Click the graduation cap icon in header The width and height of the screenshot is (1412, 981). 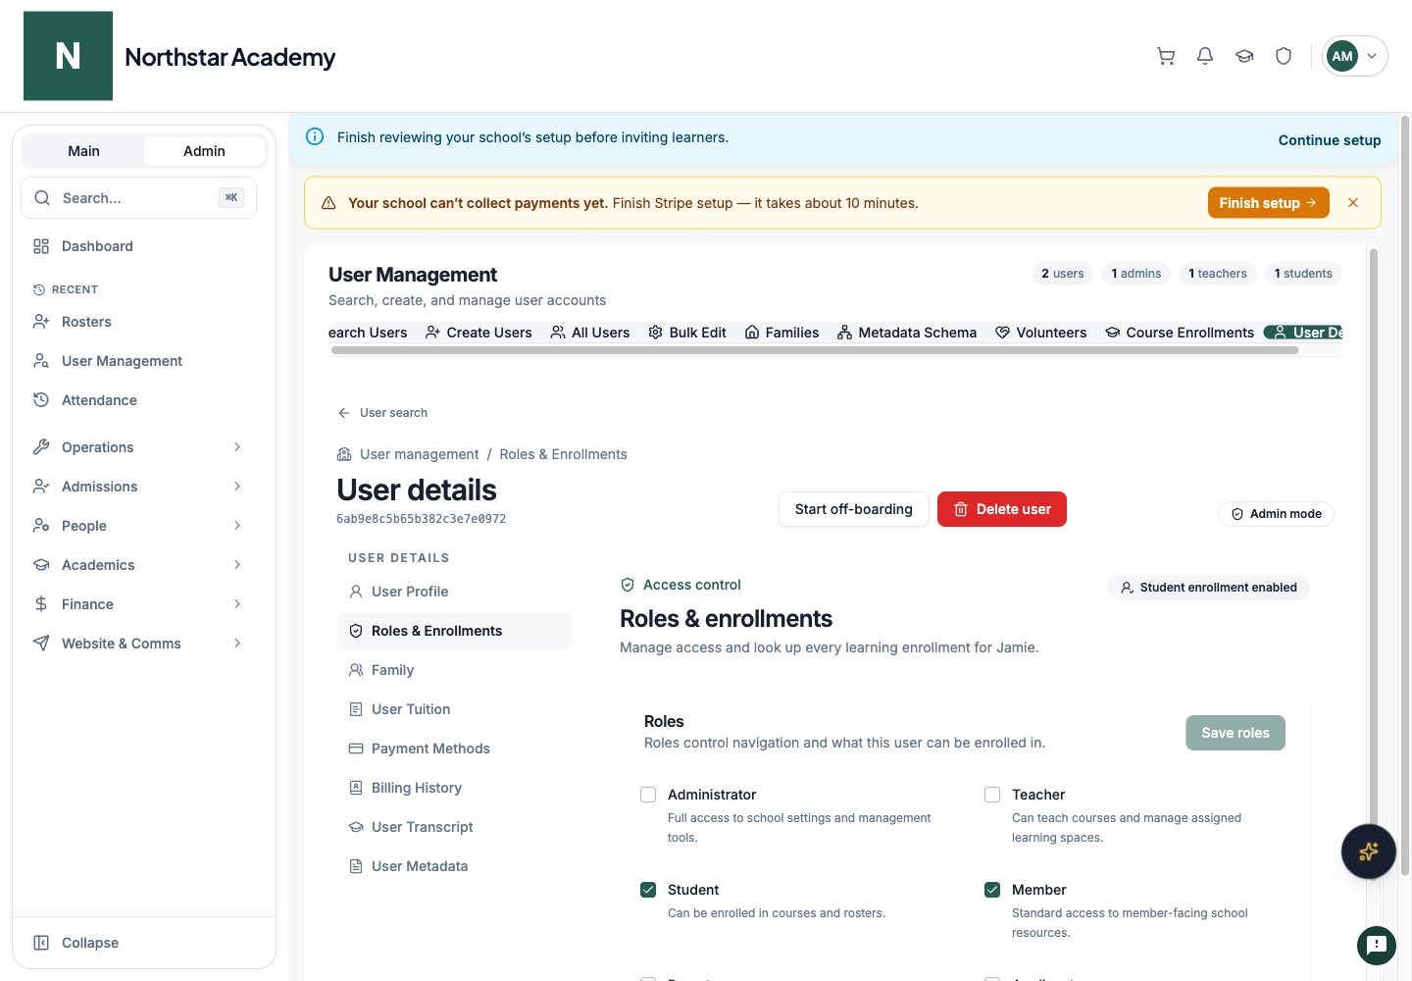[1244, 56]
